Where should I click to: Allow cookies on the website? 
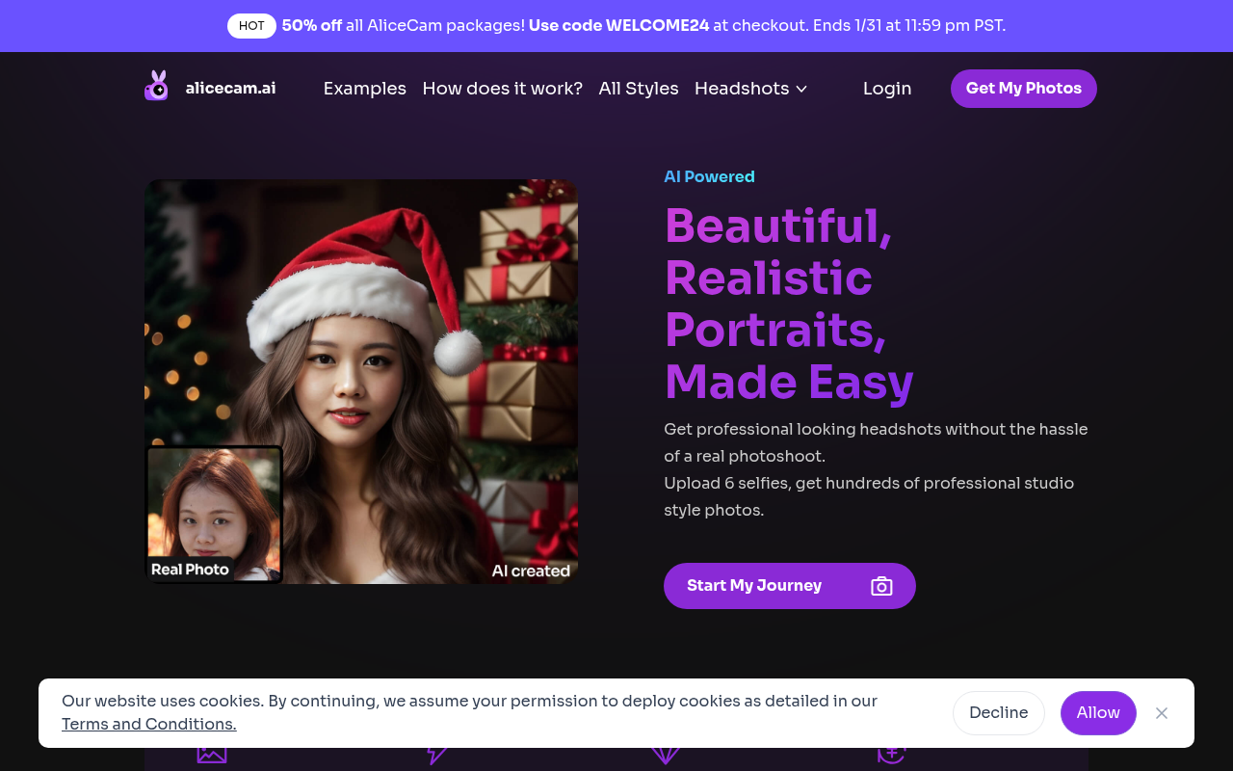point(1098,713)
